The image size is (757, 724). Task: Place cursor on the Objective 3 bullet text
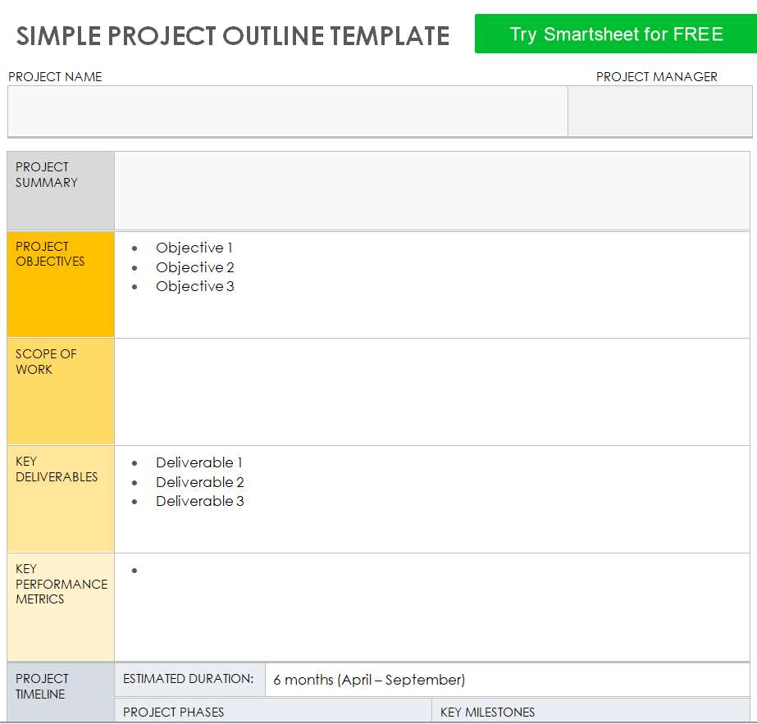pyautogui.click(x=195, y=286)
